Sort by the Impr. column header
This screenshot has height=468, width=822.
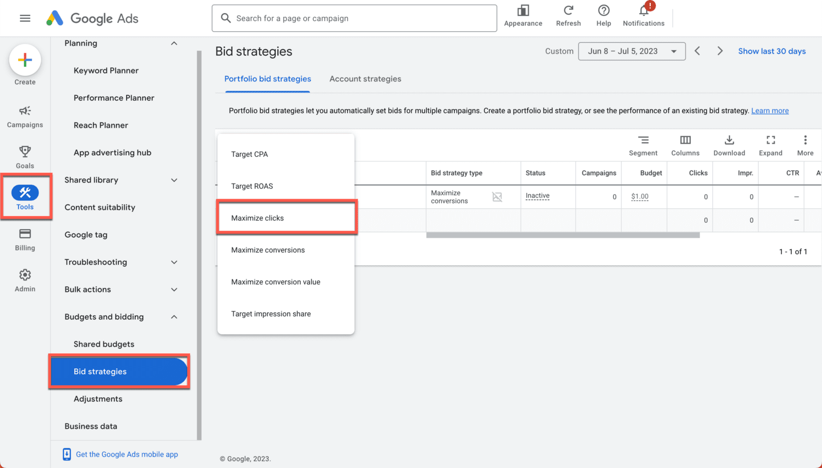tap(746, 173)
